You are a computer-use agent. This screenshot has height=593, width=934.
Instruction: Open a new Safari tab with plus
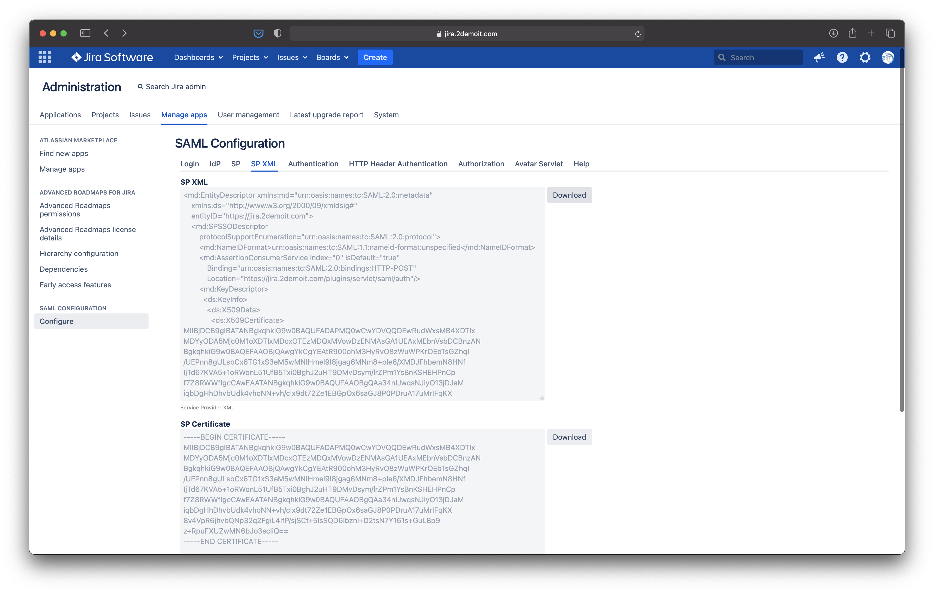click(871, 33)
